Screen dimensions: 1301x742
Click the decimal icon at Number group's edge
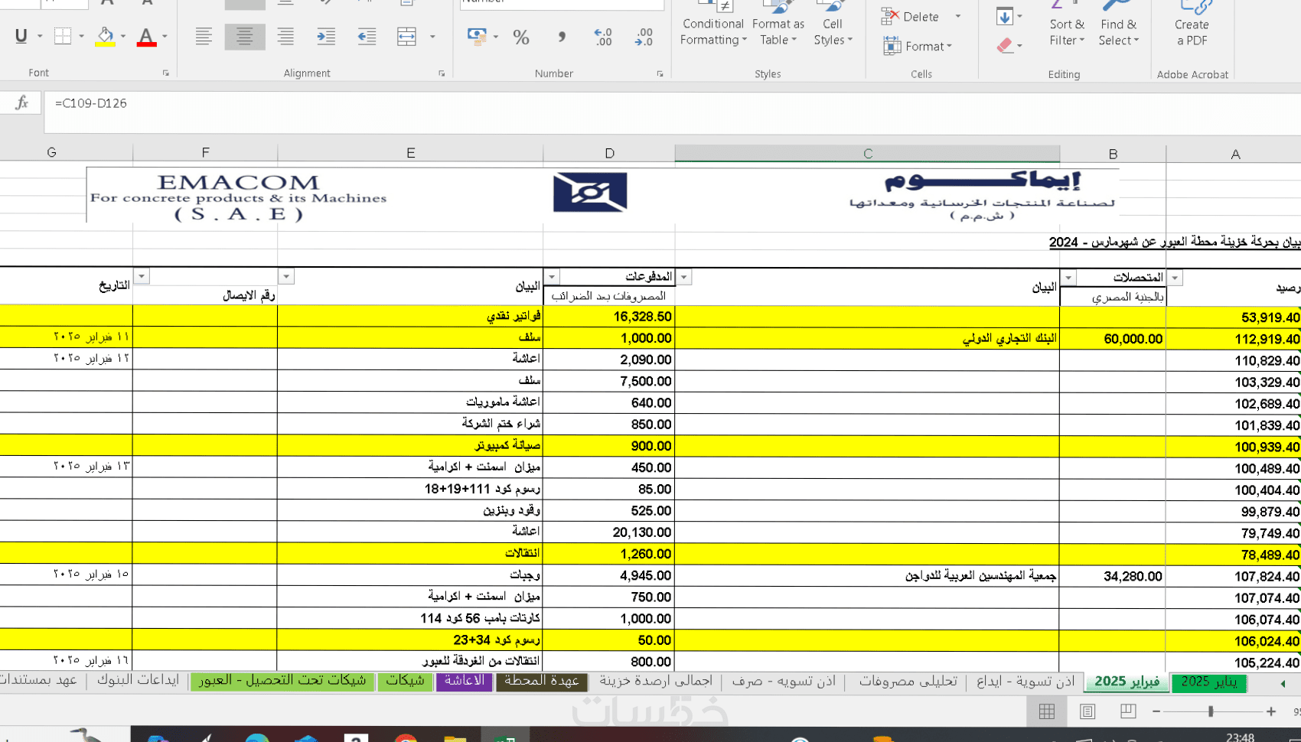tap(644, 37)
